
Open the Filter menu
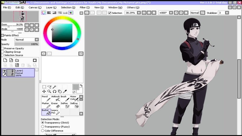click(x=85, y=7)
